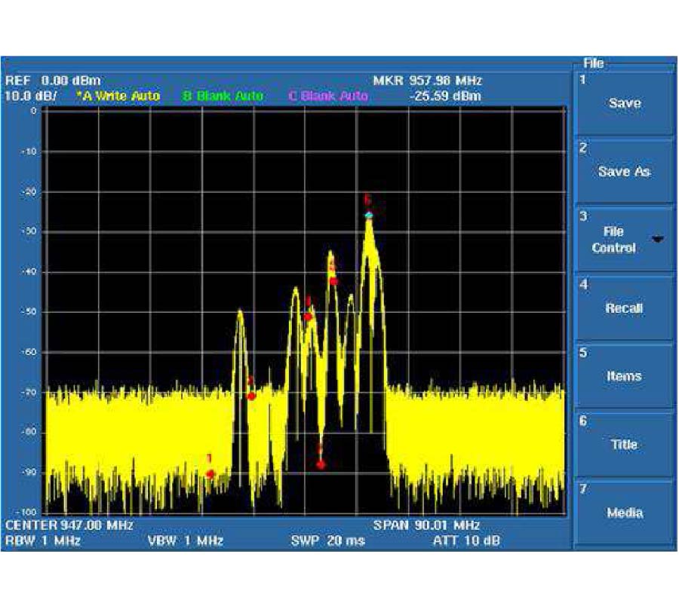The width and height of the screenshot is (679, 603).
Task: Expand the File Control arrow
Action: point(658,240)
